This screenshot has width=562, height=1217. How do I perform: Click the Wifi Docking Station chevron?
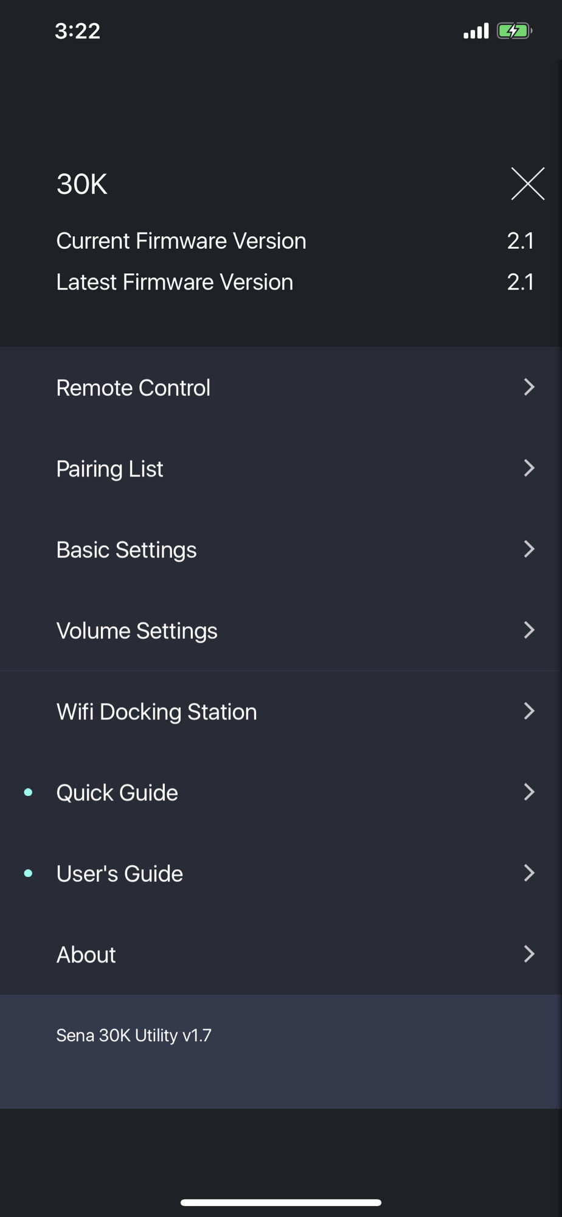[x=529, y=711]
